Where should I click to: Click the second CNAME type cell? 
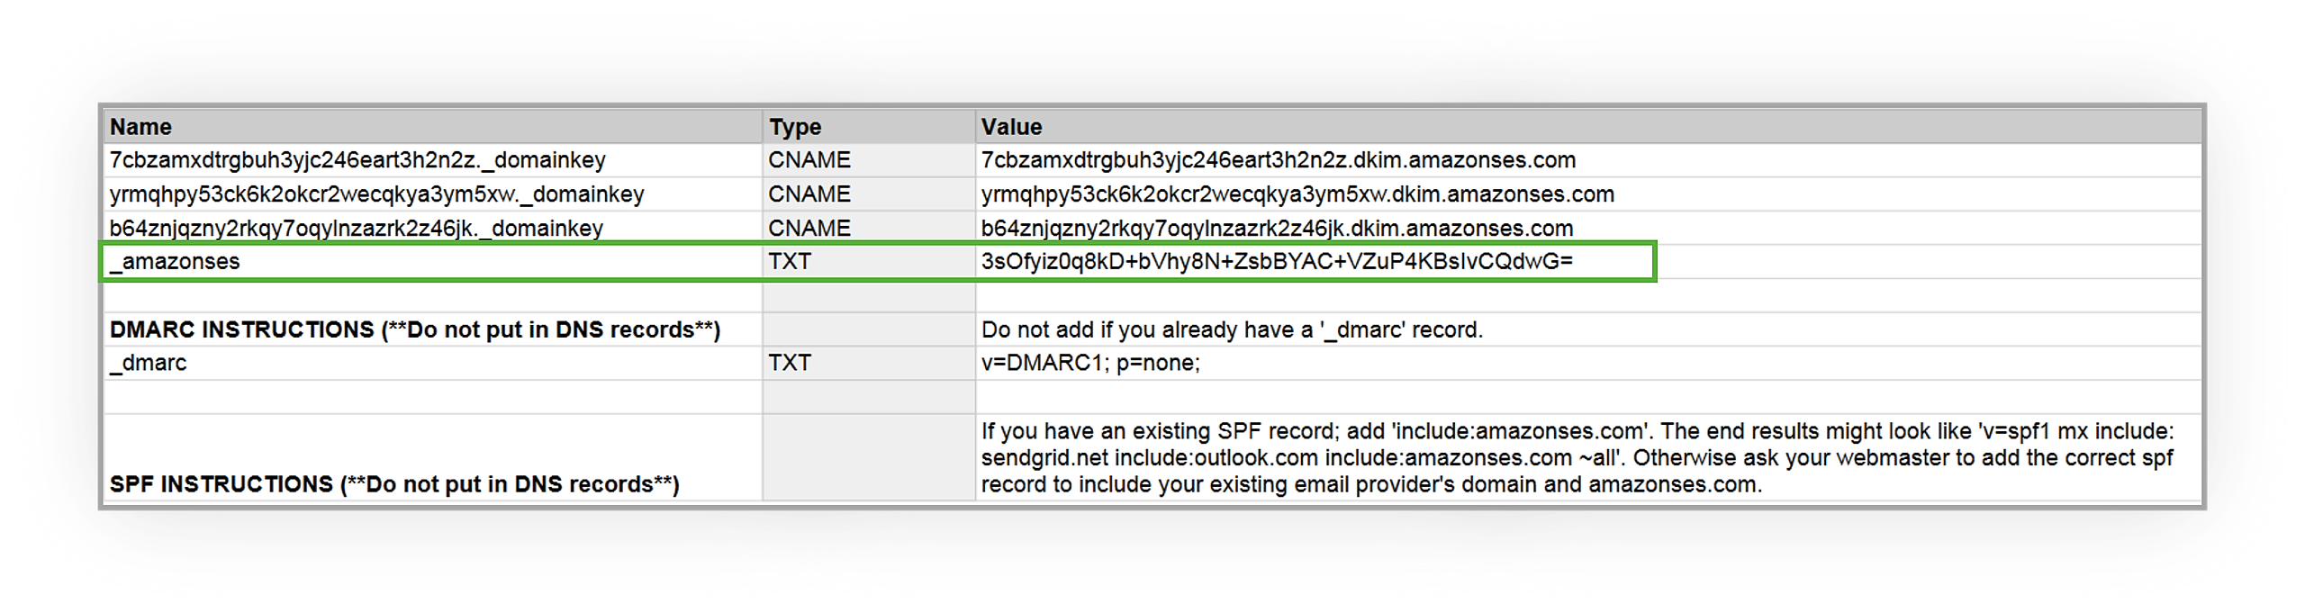point(869,194)
